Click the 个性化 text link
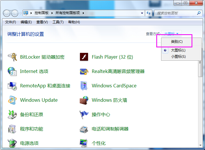This screenshot has height=150, width=205. [99, 143]
